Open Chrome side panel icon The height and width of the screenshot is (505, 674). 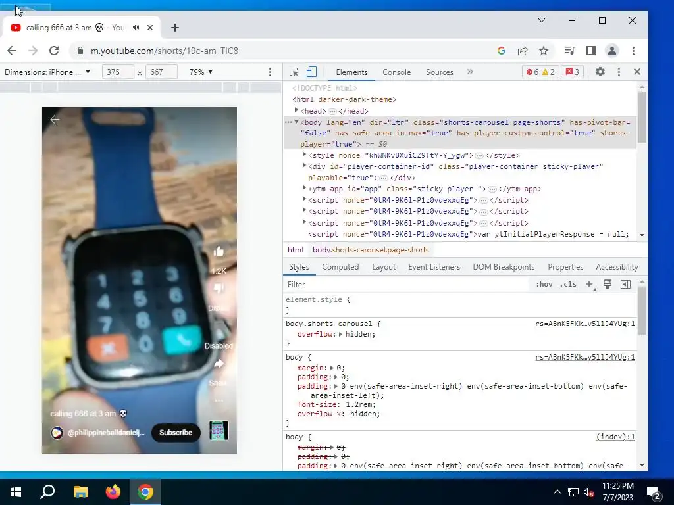(591, 51)
